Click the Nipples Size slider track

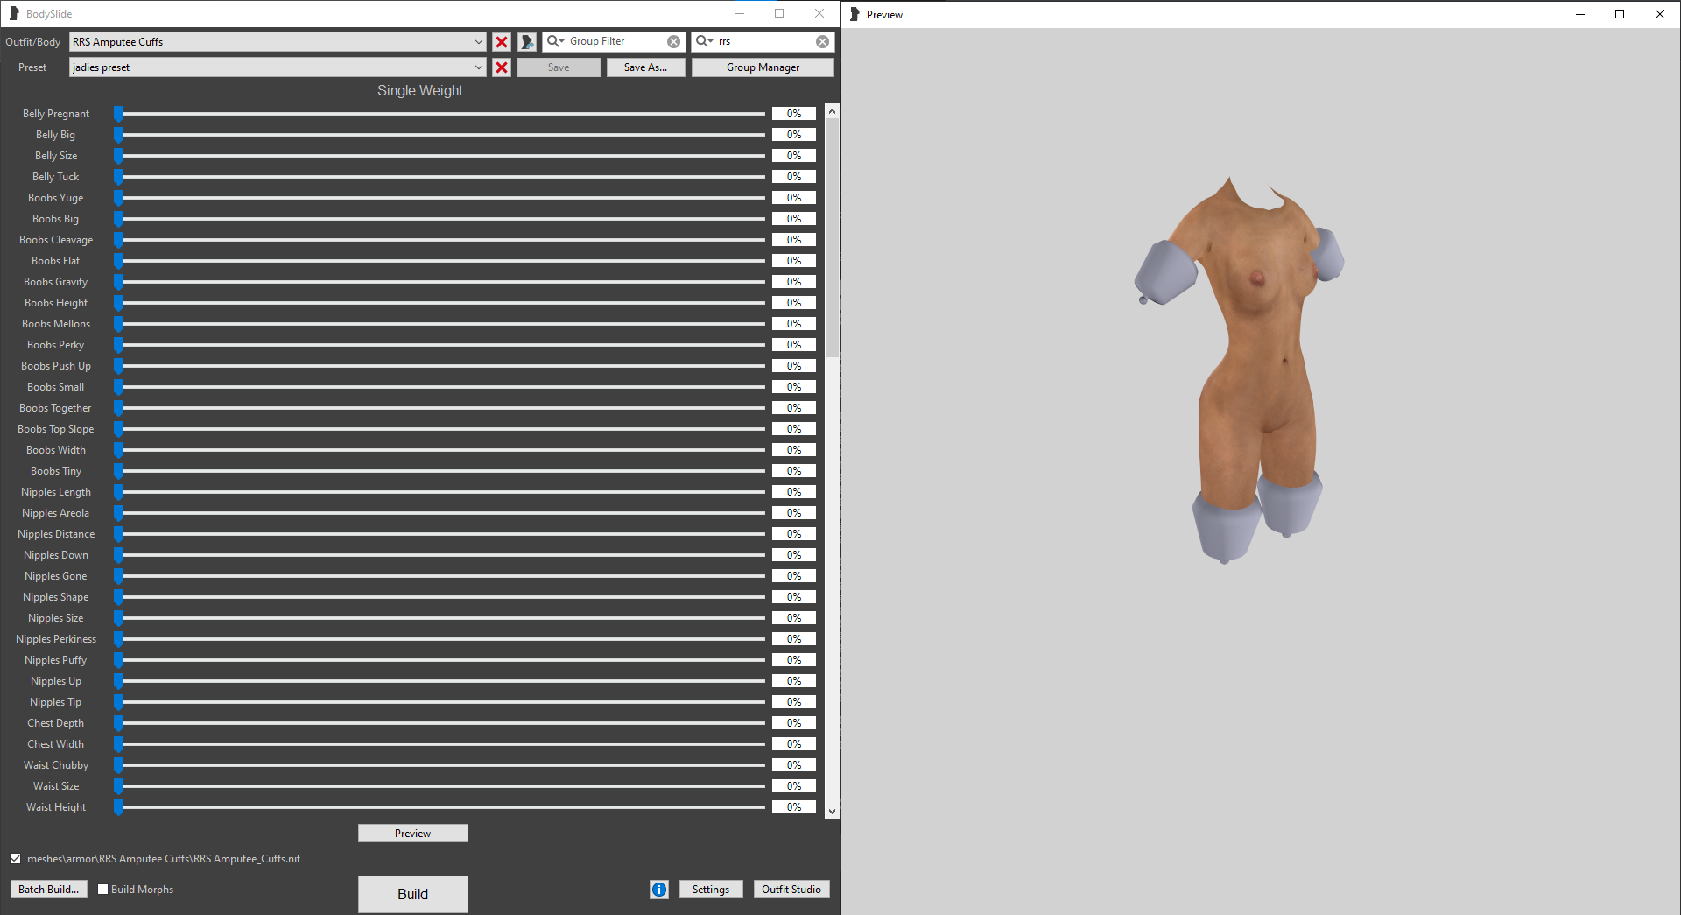point(440,618)
